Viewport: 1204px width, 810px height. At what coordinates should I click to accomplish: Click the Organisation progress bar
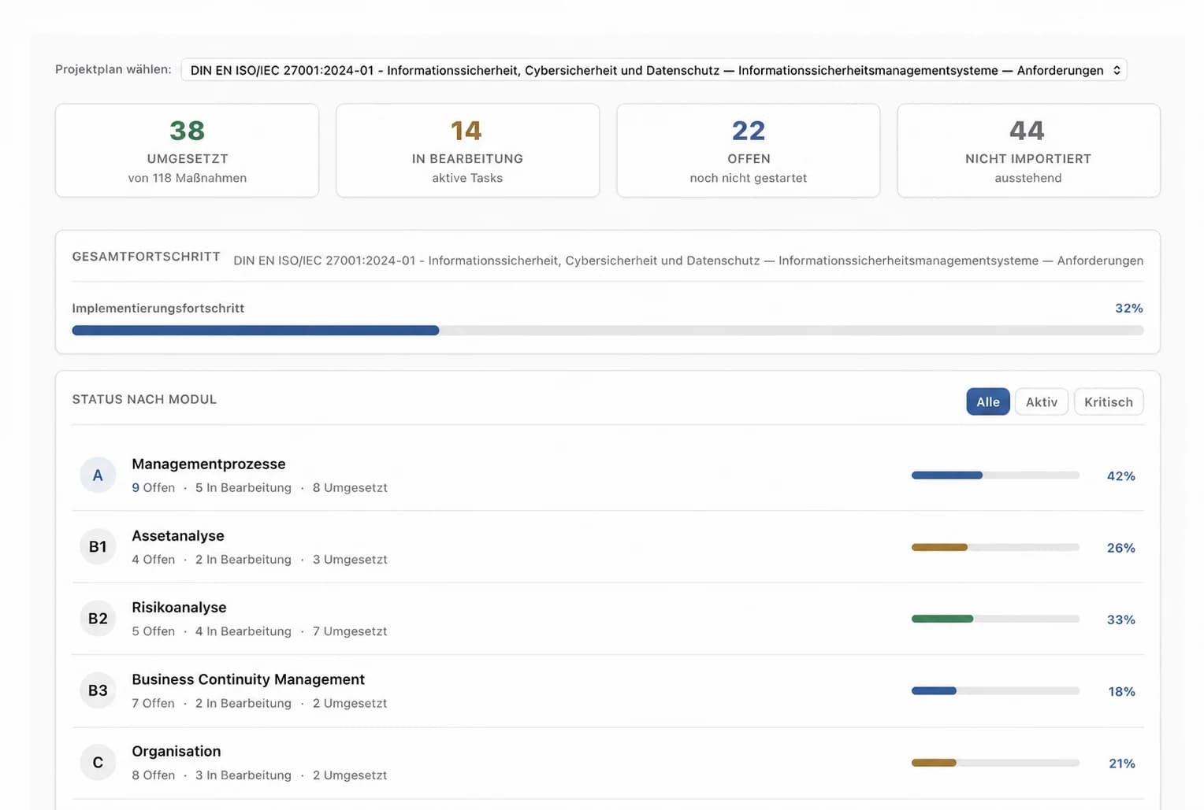(995, 763)
